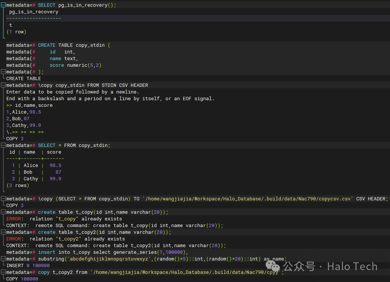This screenshot has width=390, height=282.
Task: Collapse the fold marker beside "metadata(# );"
Action: pyautogui.click(x=3, y=72)
